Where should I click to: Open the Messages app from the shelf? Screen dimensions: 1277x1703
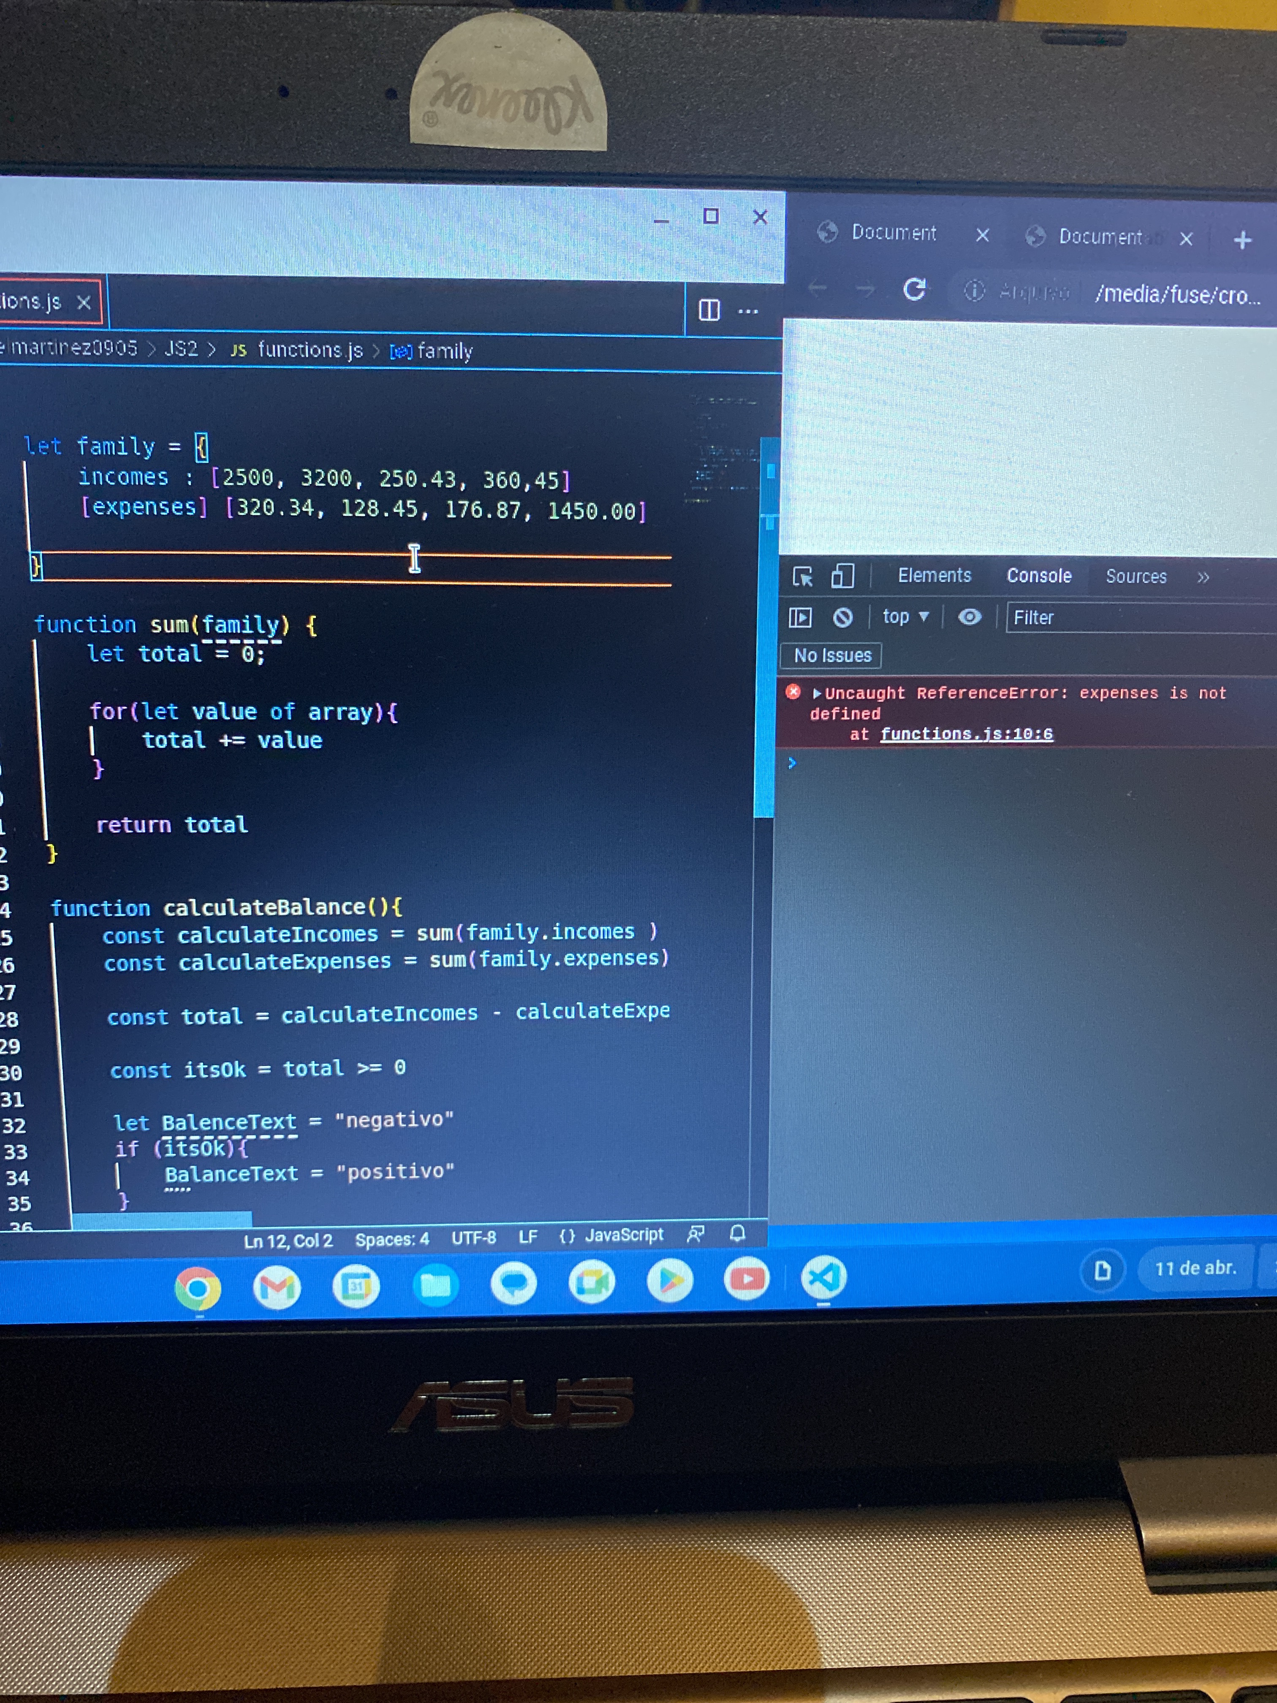(x=514, y=1284)
